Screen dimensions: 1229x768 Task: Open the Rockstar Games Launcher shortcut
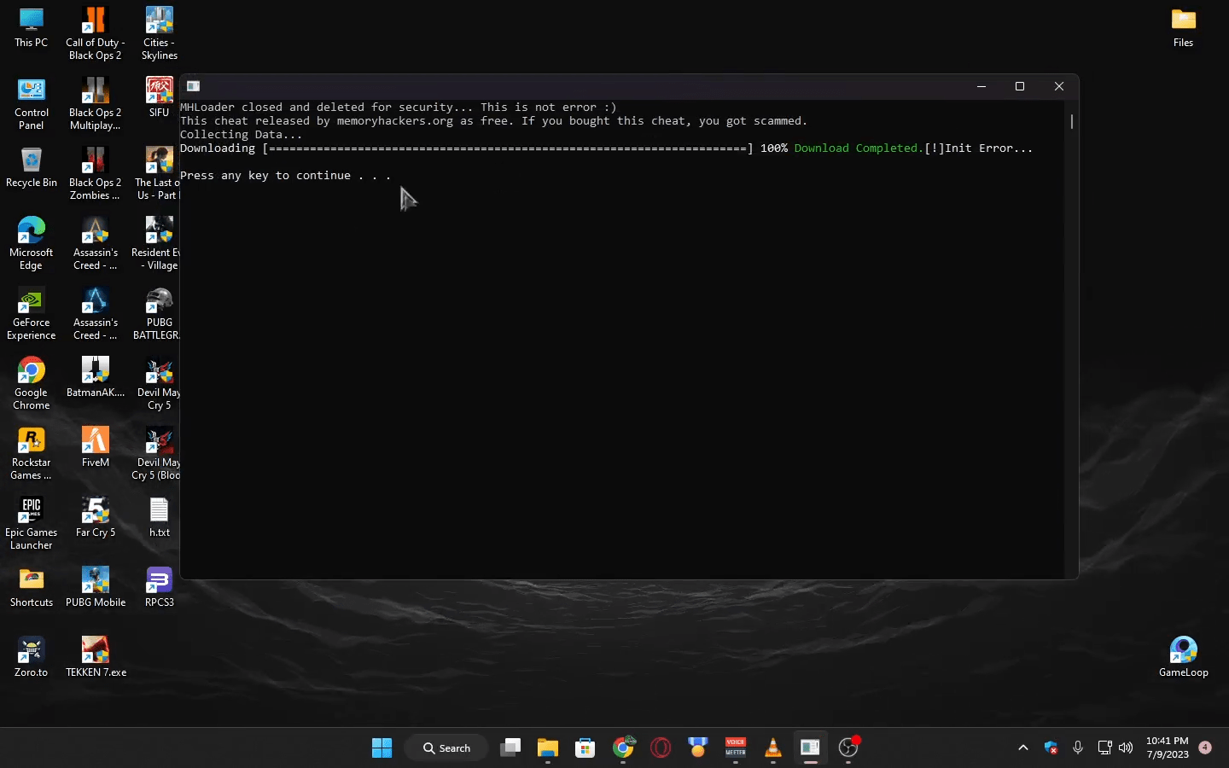click(x=32, y=454)
